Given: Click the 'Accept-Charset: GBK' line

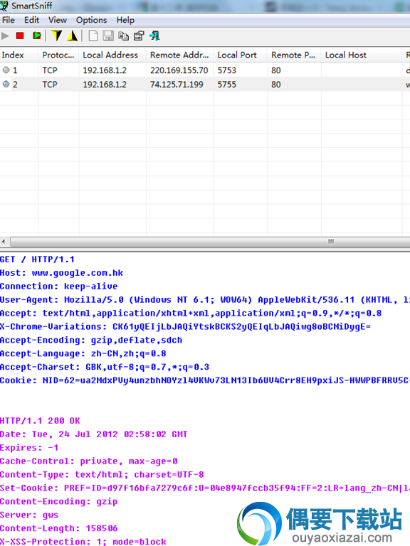Looking at the screenshot, I should (105, 367).
